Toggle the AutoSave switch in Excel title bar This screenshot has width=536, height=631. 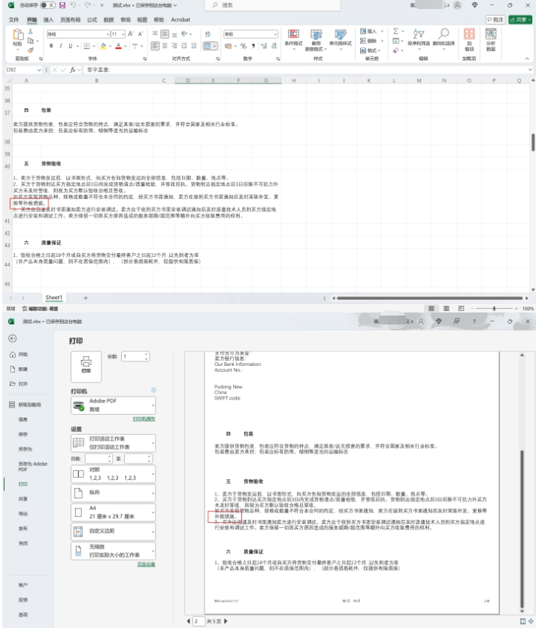tap(47, 5)
